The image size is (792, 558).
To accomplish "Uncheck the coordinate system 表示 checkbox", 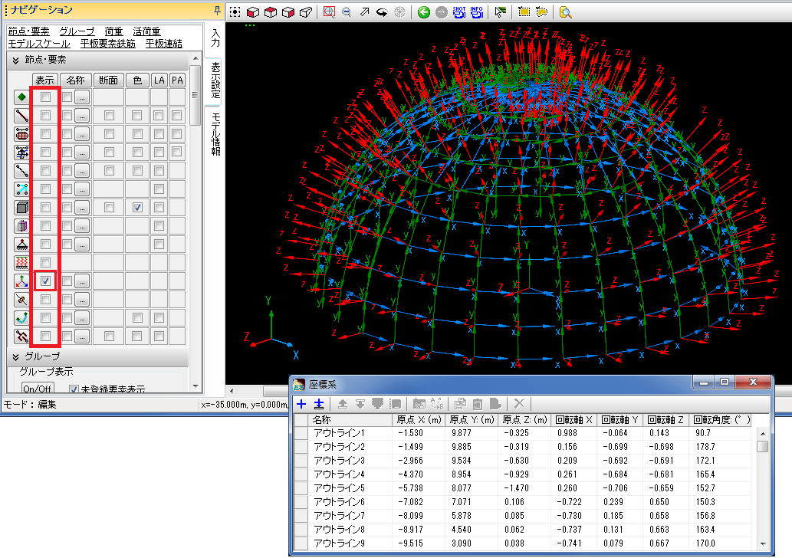I will pyautogui.click(x=46, y=281).
